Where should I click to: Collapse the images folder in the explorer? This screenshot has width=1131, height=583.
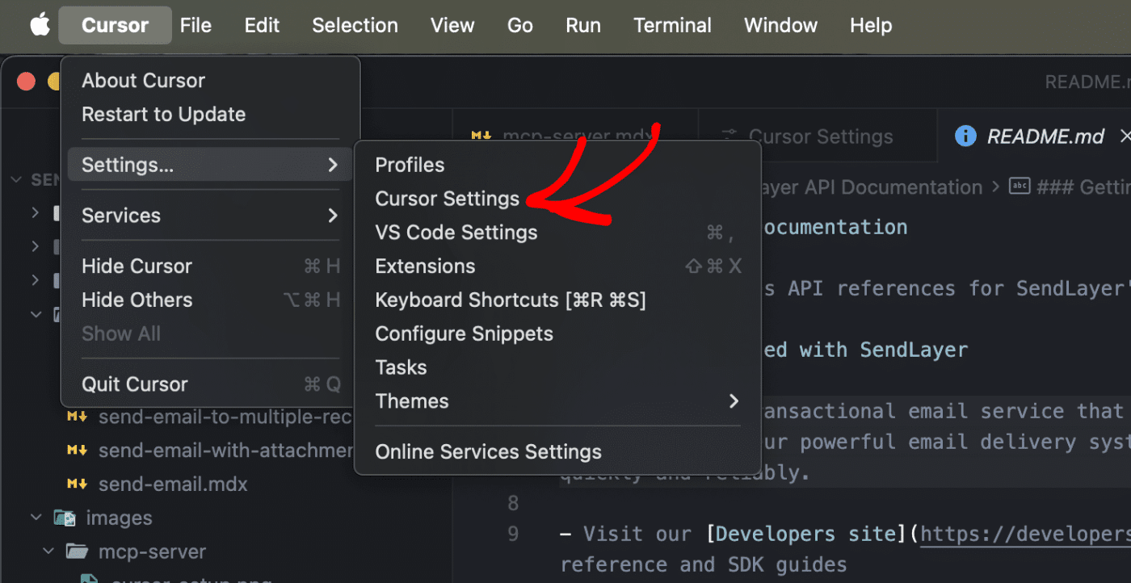point(36,517)
